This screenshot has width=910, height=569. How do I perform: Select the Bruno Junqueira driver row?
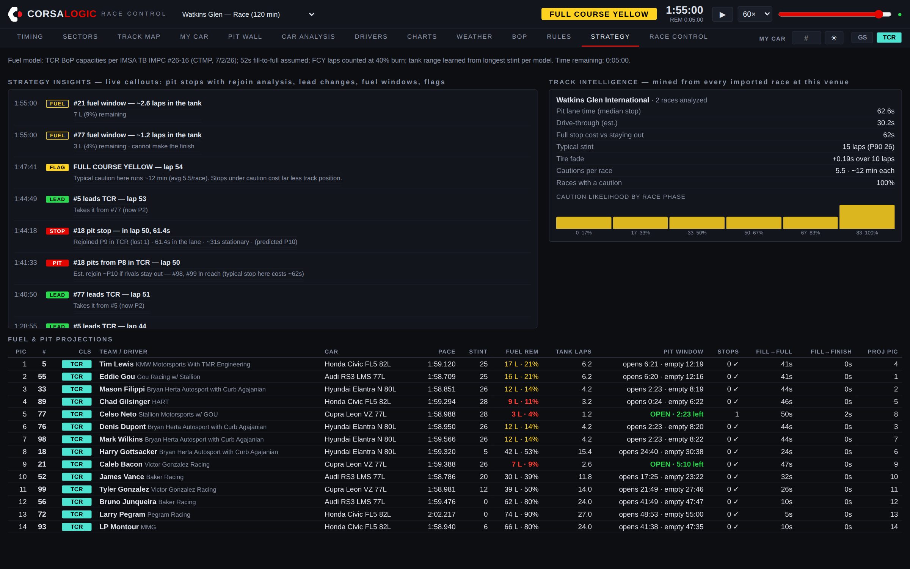click(x=455, y=502)
